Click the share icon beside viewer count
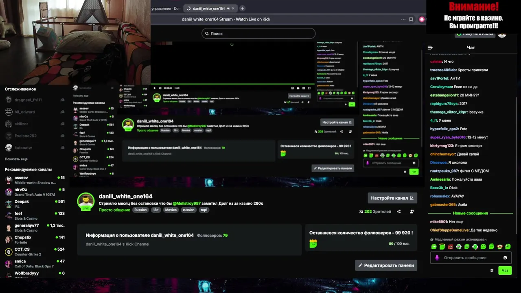The height and width of the screenshot is (293, 521). (x=399, y=212)
